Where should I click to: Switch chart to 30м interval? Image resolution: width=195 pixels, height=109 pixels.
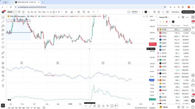[x=44, y=12]
